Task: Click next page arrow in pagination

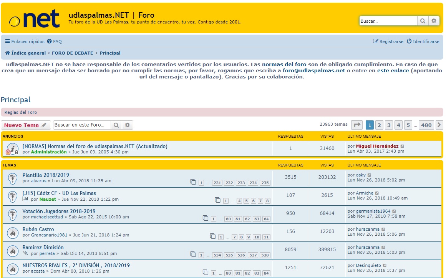Action: pyautogui.click(x=439, y=125)
